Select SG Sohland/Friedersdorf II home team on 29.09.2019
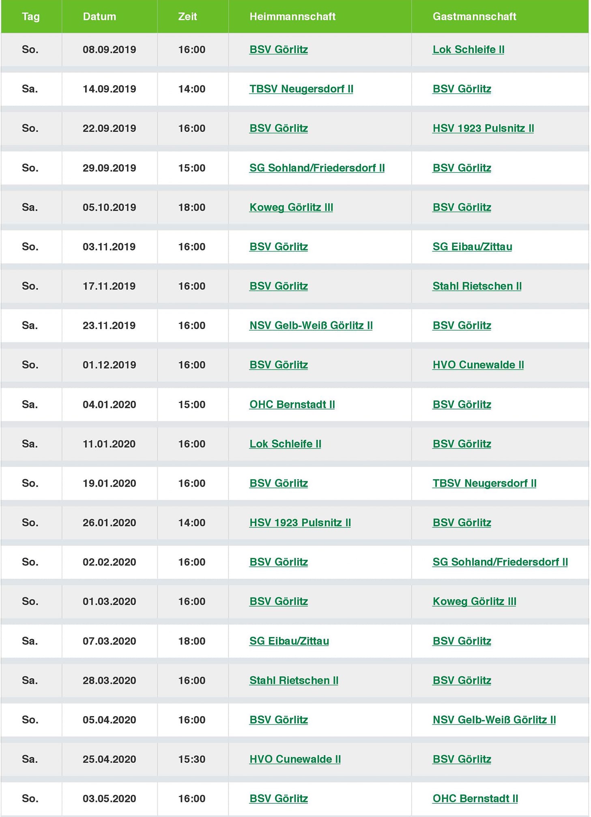The width and height of the screenshot is (591, 817). coord(317,168)
